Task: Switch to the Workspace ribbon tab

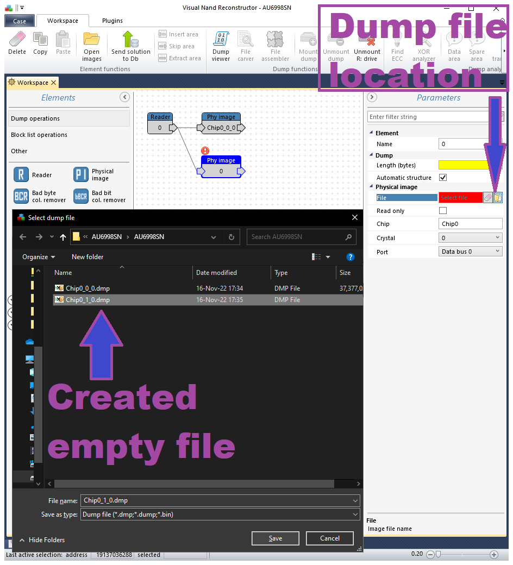Action: 62,21
